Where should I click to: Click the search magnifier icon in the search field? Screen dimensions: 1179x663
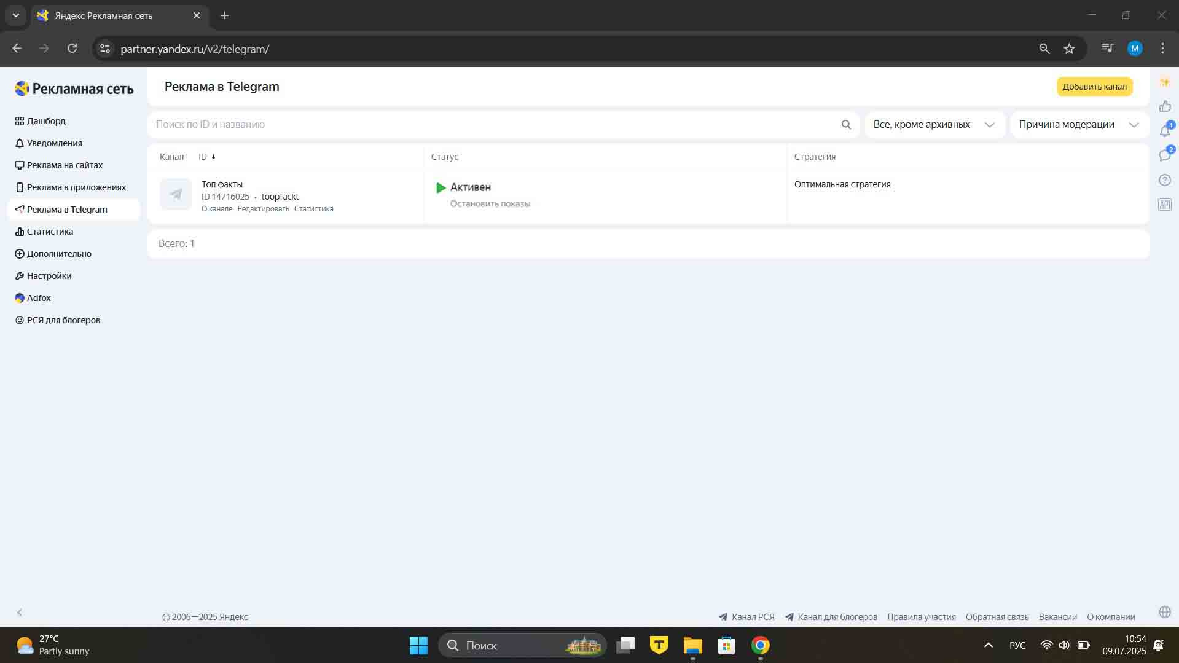tap(846, 125)
